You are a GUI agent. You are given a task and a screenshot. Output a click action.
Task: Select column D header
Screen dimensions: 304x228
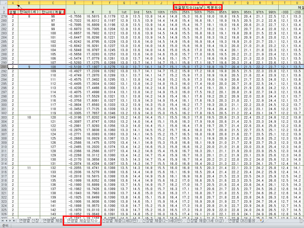(x=75, y=3)
